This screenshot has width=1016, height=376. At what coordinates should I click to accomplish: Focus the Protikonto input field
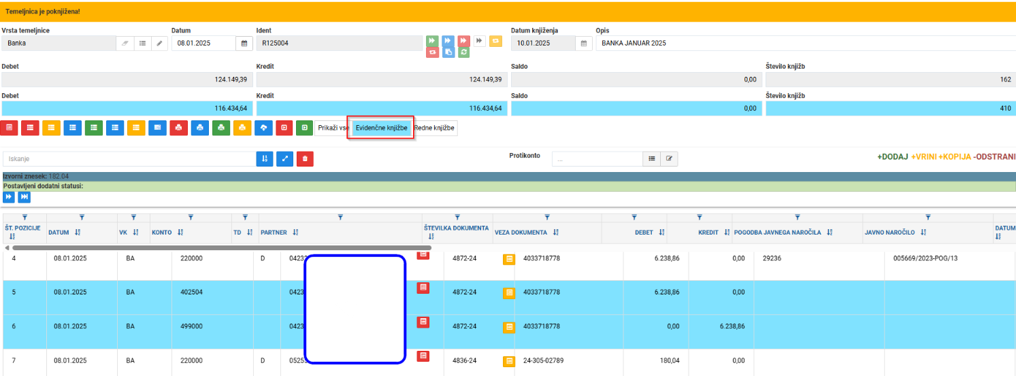[597, 159]
